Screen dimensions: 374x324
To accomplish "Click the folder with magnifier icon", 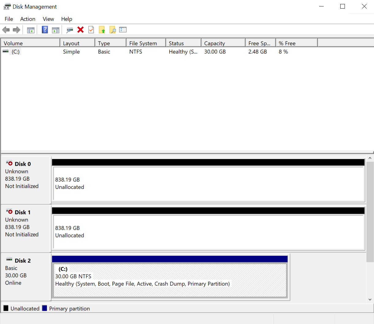I will [113, 29].
